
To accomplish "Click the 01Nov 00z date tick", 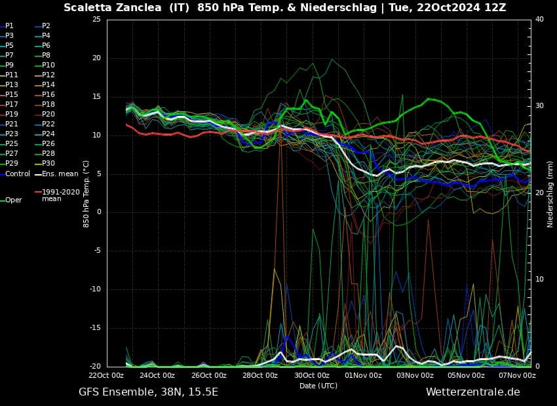I will pyautogui.click(x=363, y=375).
